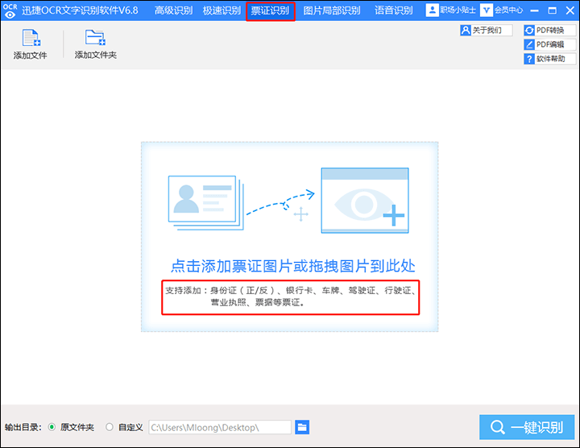Image resolution: width=580 pixels, height=448 pixels.
Task: Click the Add File icon
Action: [31, 38]
